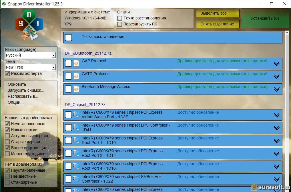Image resolution: width=291 pixels, height=192 pixels.
Task: Enable Старые версии filter
Action: tap(7, 142)
